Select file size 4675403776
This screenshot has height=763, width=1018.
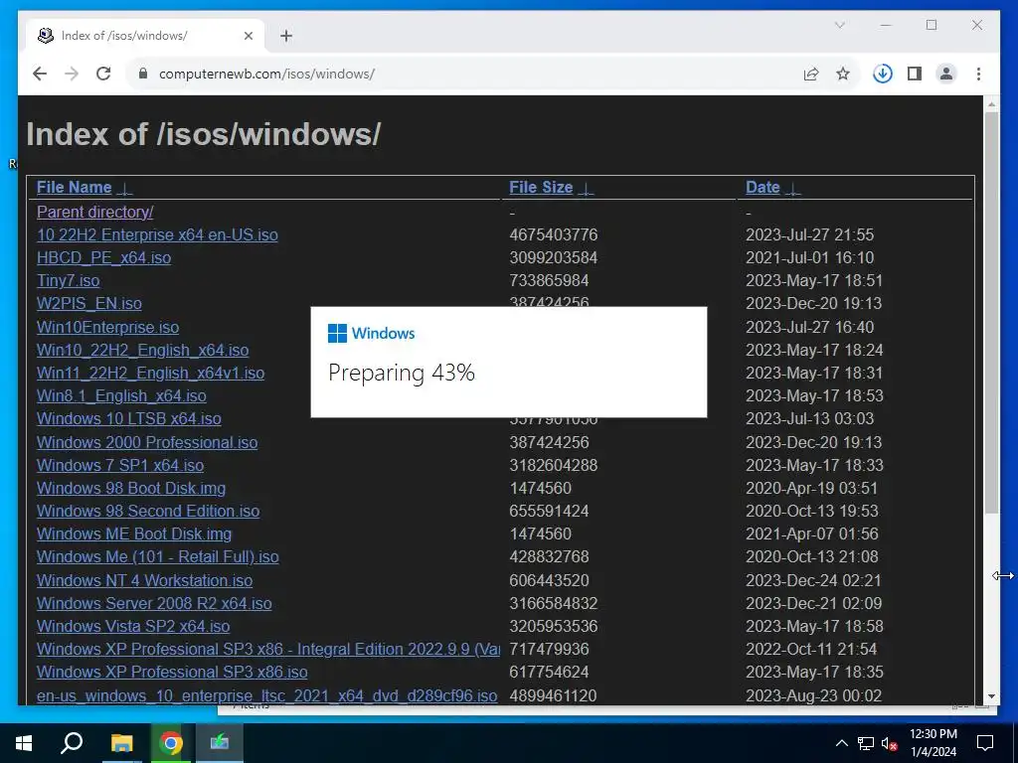553,234
